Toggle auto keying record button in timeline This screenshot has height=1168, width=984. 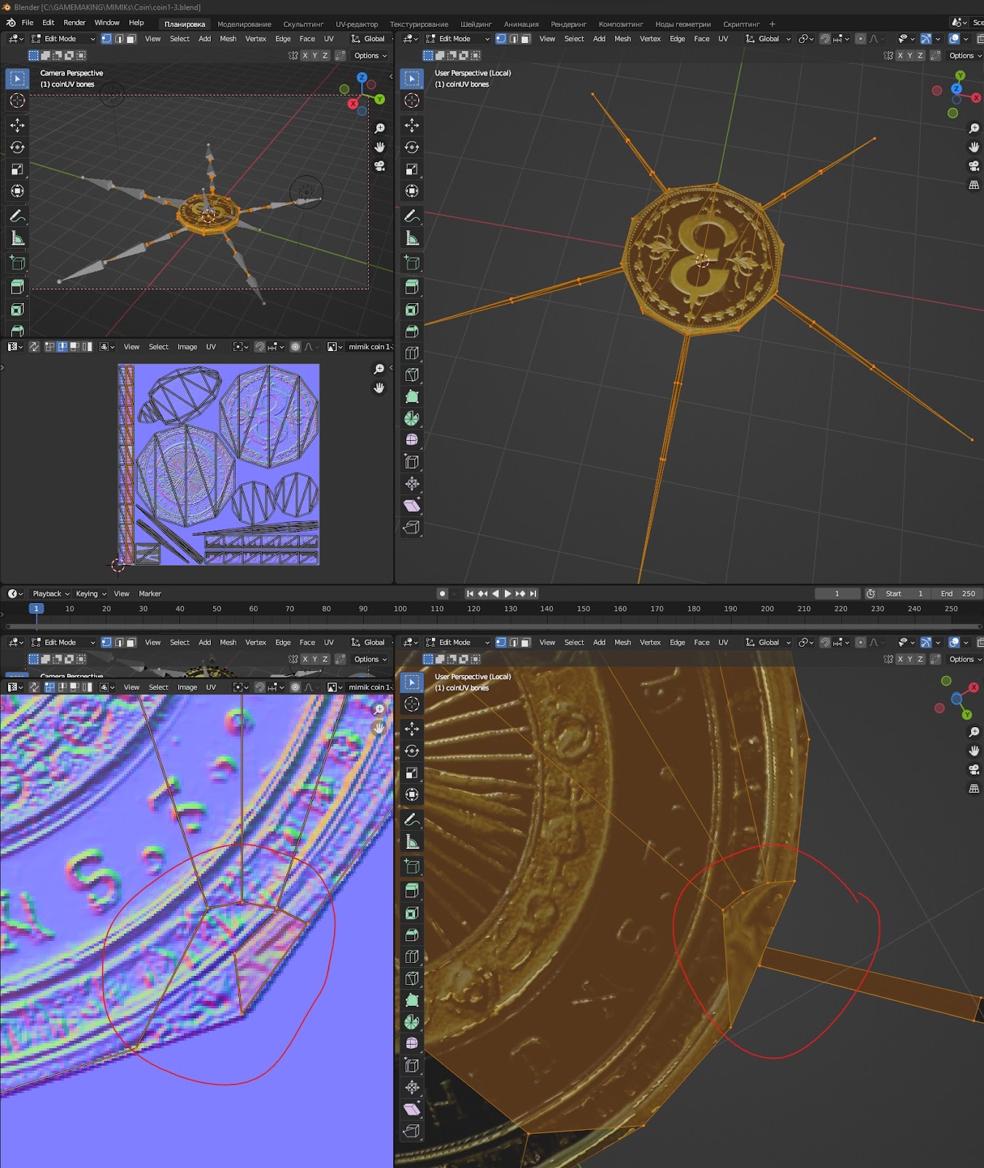[x=442, y=593]
